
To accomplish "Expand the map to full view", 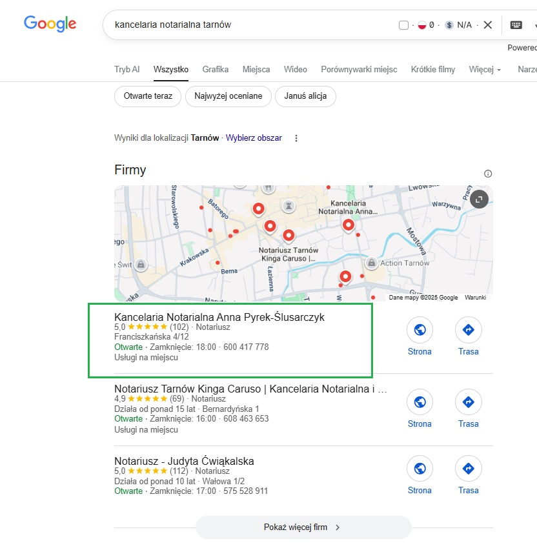I will (479, 199).
